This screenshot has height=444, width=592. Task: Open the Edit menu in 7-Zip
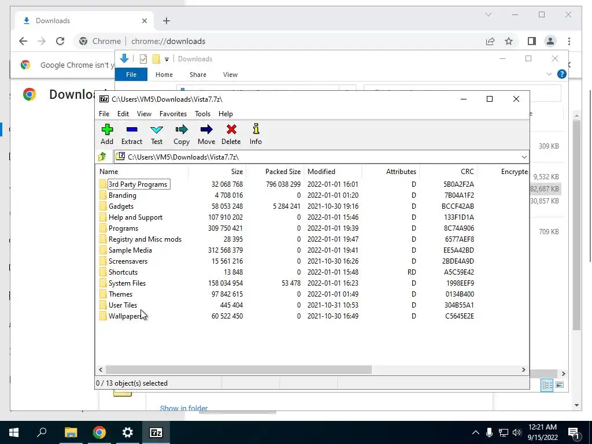(x=123, y=114)
